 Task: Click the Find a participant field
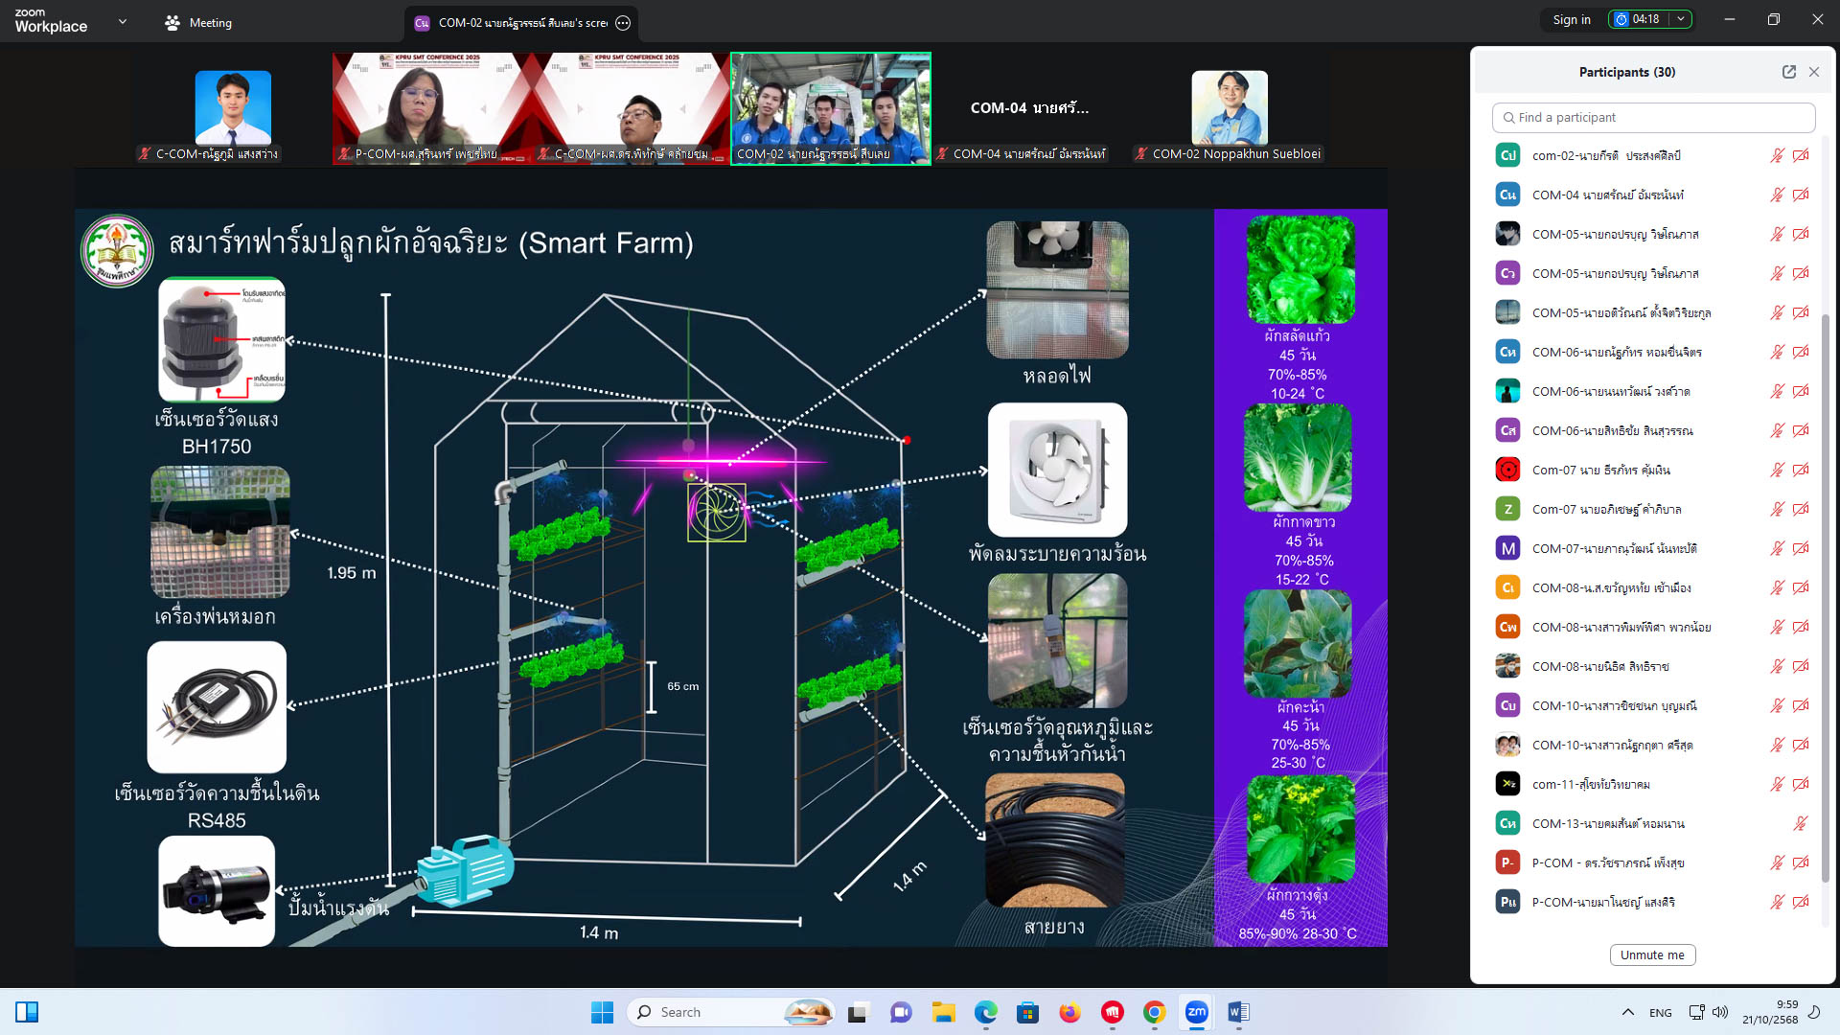click(x=1653, y=117)
